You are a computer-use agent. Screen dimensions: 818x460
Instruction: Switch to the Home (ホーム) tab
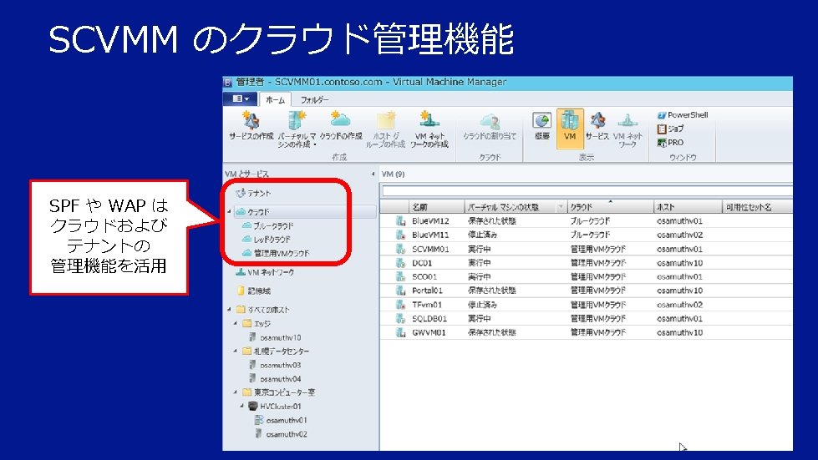[x=275, y=99]
